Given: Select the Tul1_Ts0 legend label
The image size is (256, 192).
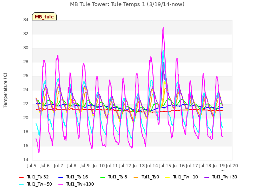Looking at the screenshot, I should click(150, 177).
